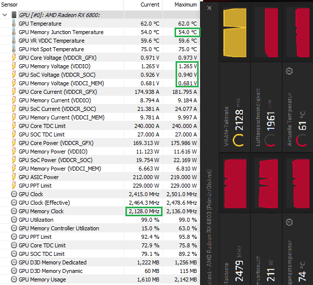This screenshot has height=285, width=313.
Task: Click the yellow VRAM clock graph
Action: point(235,33)
